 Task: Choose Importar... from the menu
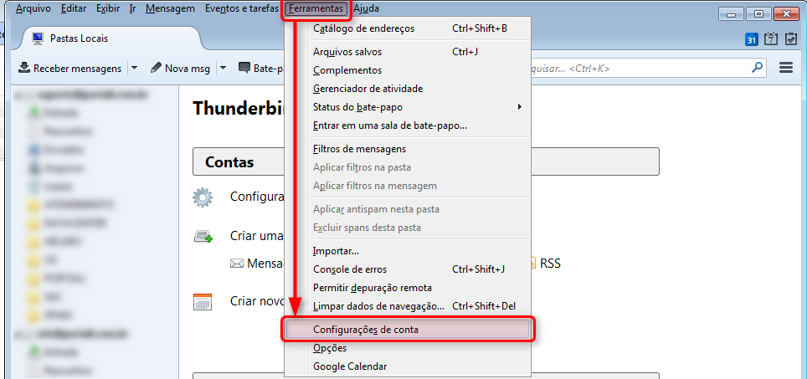[x=407, y=251]
